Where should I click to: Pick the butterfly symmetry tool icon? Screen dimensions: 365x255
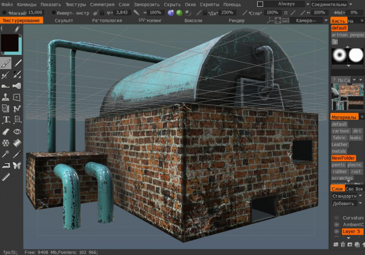tap(17, 165)
